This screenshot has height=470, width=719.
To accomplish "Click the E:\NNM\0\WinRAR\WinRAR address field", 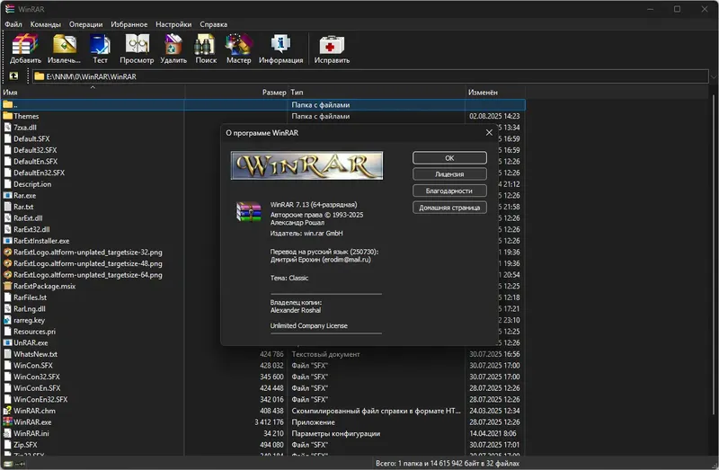I will click(x=370, y=76).
